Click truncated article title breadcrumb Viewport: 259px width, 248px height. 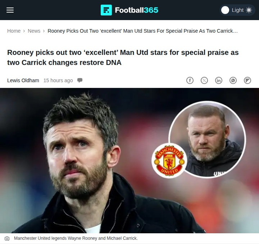pos(142,31)
